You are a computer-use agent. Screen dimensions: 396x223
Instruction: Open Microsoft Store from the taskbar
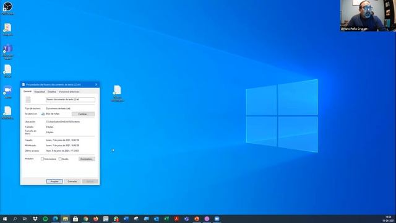point(75,219)
